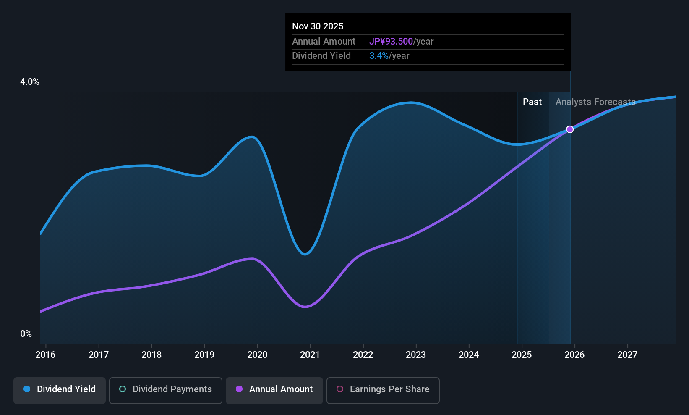Image resolution: width=689 pixels, height=415 pixels.
Task: Click the 2021 x-axis label
Action: (x=310, y=355)
